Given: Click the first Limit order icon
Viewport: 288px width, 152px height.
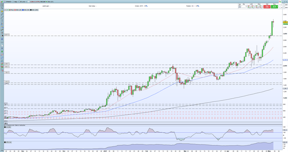Looking at the screenshot, I should click(x=249, y=7).
